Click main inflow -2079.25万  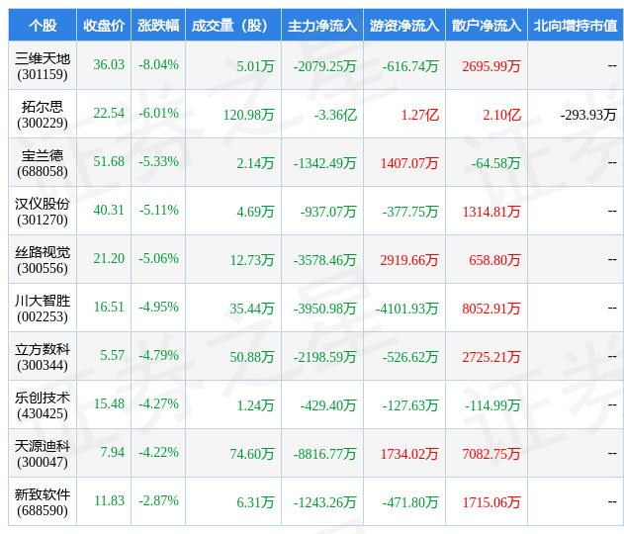(324, 66)
